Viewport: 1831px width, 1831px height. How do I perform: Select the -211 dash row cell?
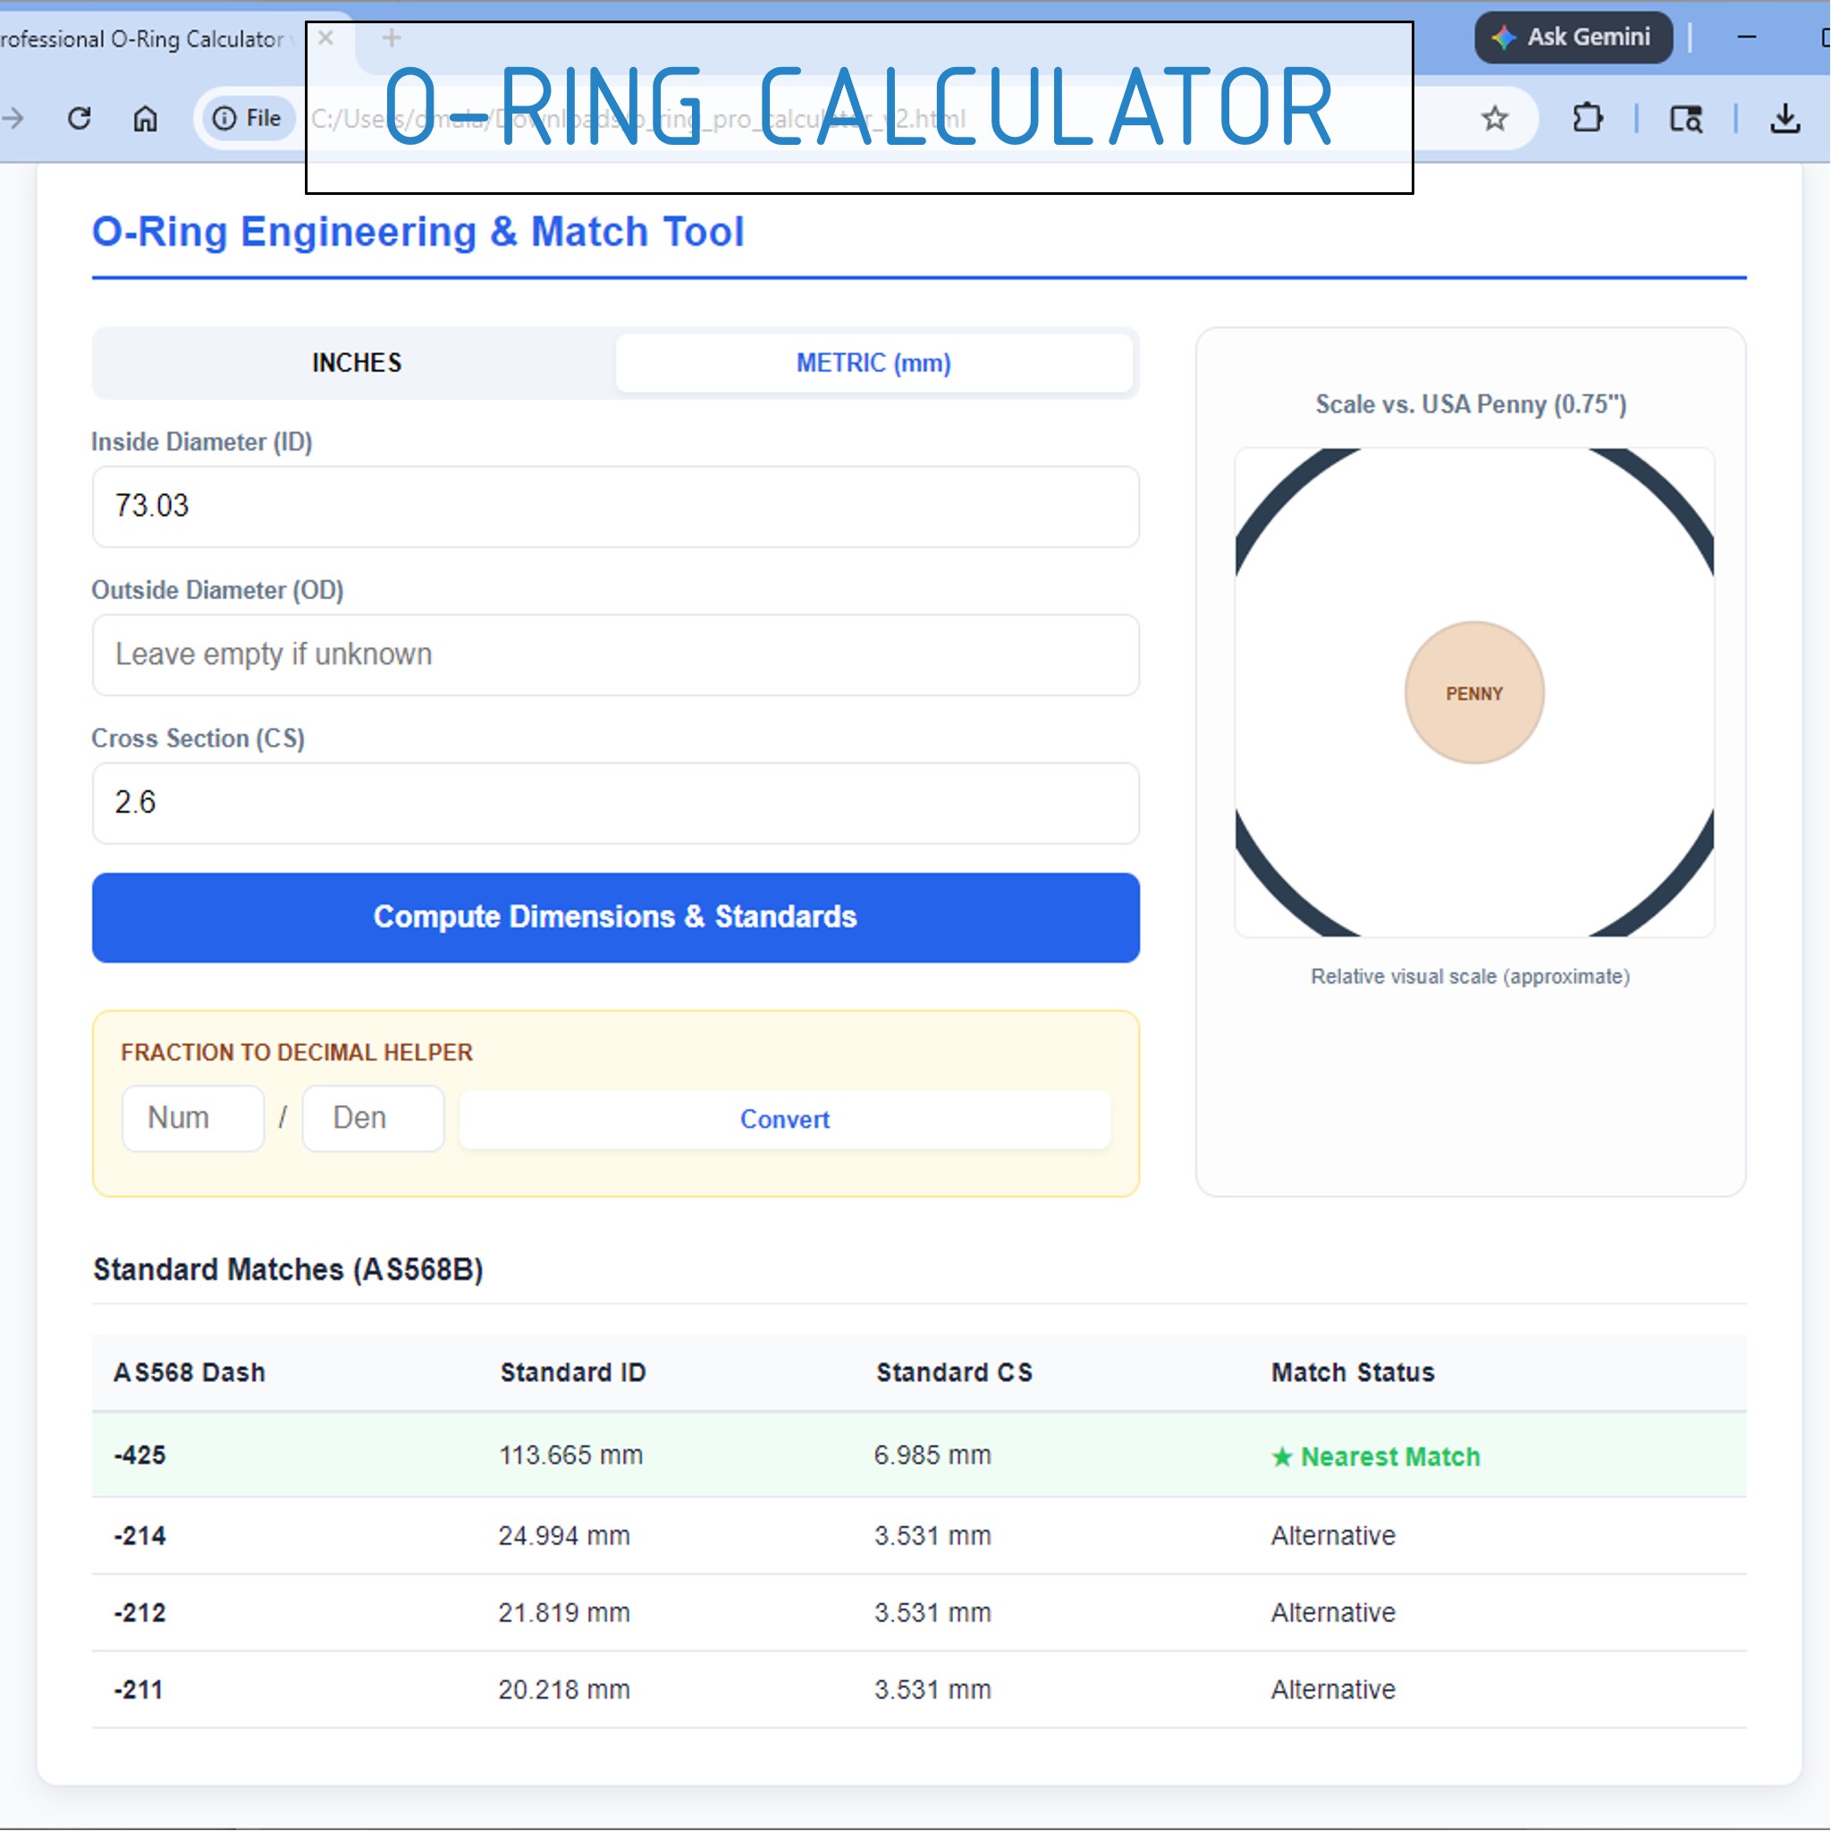pos(139,1690)
